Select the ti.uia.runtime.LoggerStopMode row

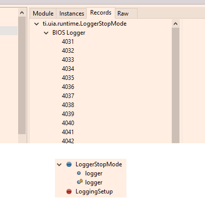tap(85, 24)
